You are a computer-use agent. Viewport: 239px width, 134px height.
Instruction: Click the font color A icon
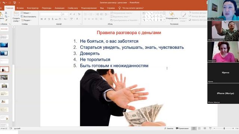(x=77, y=19)
